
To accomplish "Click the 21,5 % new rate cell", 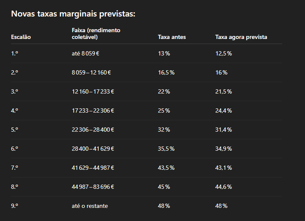I will [x=224, y=91].
